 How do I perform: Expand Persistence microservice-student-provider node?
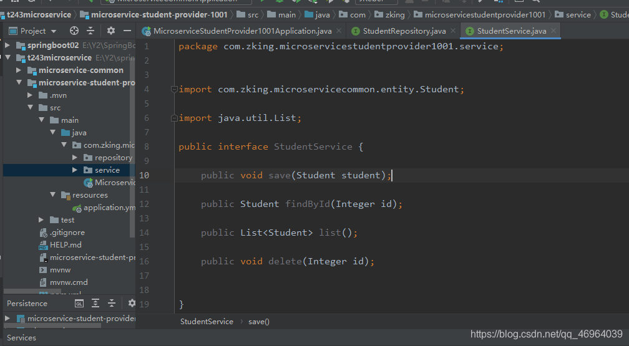click(7, 319)
